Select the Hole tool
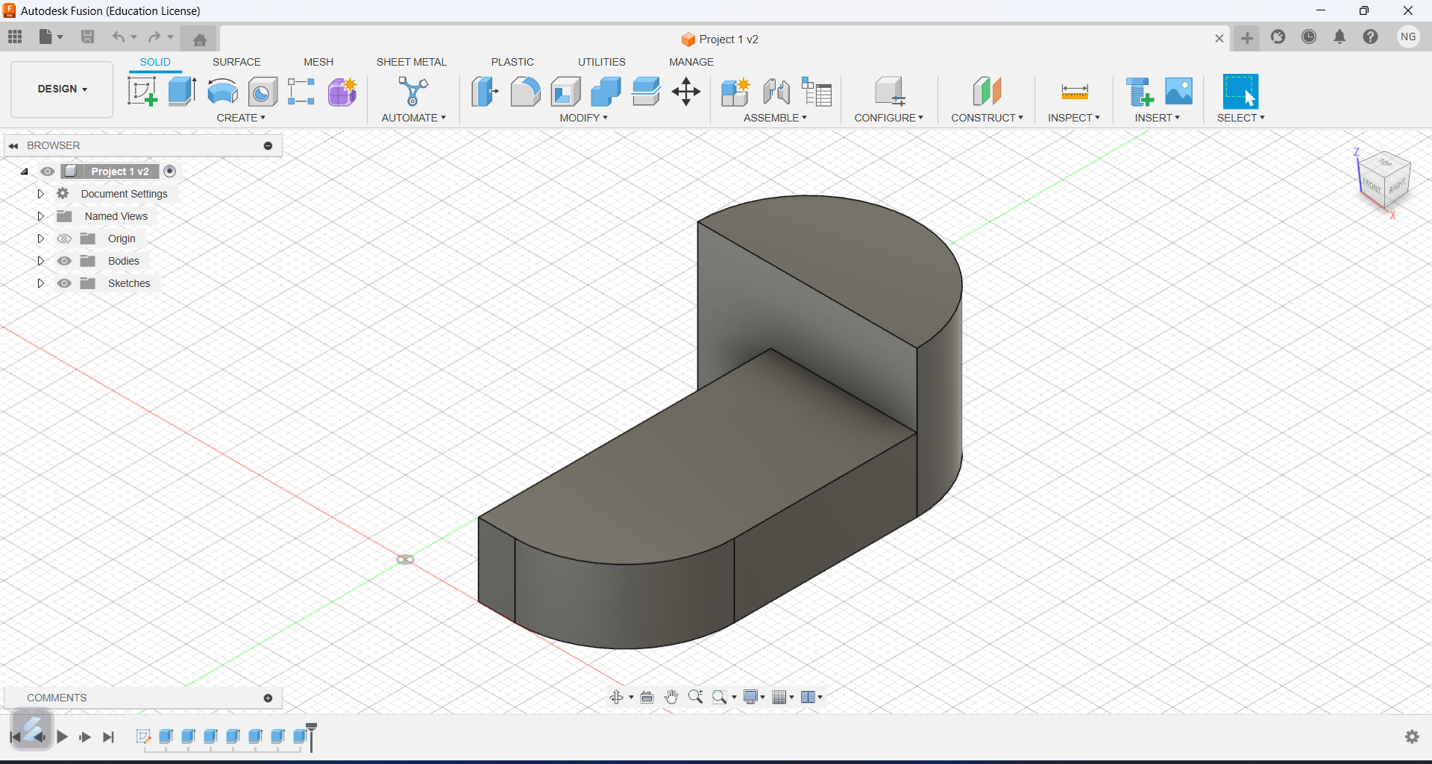This screenshot has height=764, width=1432. (x=263, y=92)
